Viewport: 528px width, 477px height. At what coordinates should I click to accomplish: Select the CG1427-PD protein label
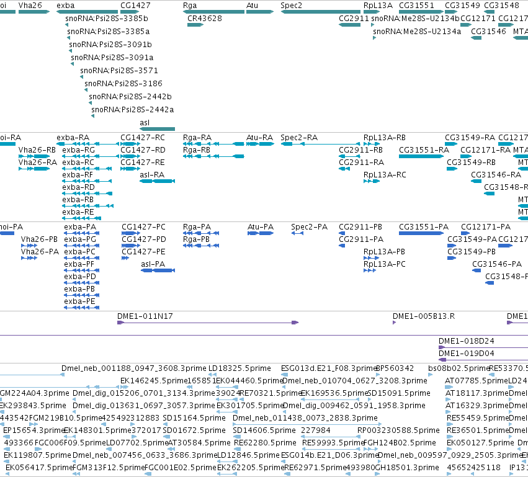144,239
